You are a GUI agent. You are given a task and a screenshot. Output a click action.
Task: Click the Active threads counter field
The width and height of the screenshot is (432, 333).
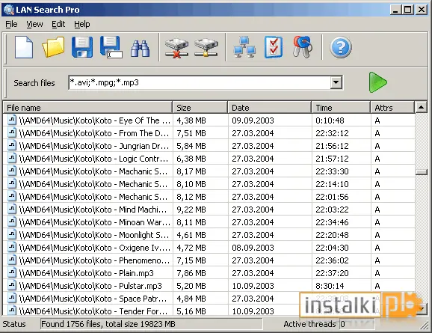(x=357, y=324)
